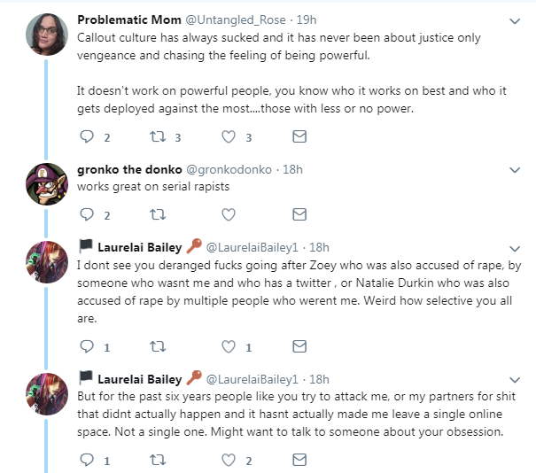
Task: Message icon on Laurelai's last tweet
Action: click(x=299, y=460)
